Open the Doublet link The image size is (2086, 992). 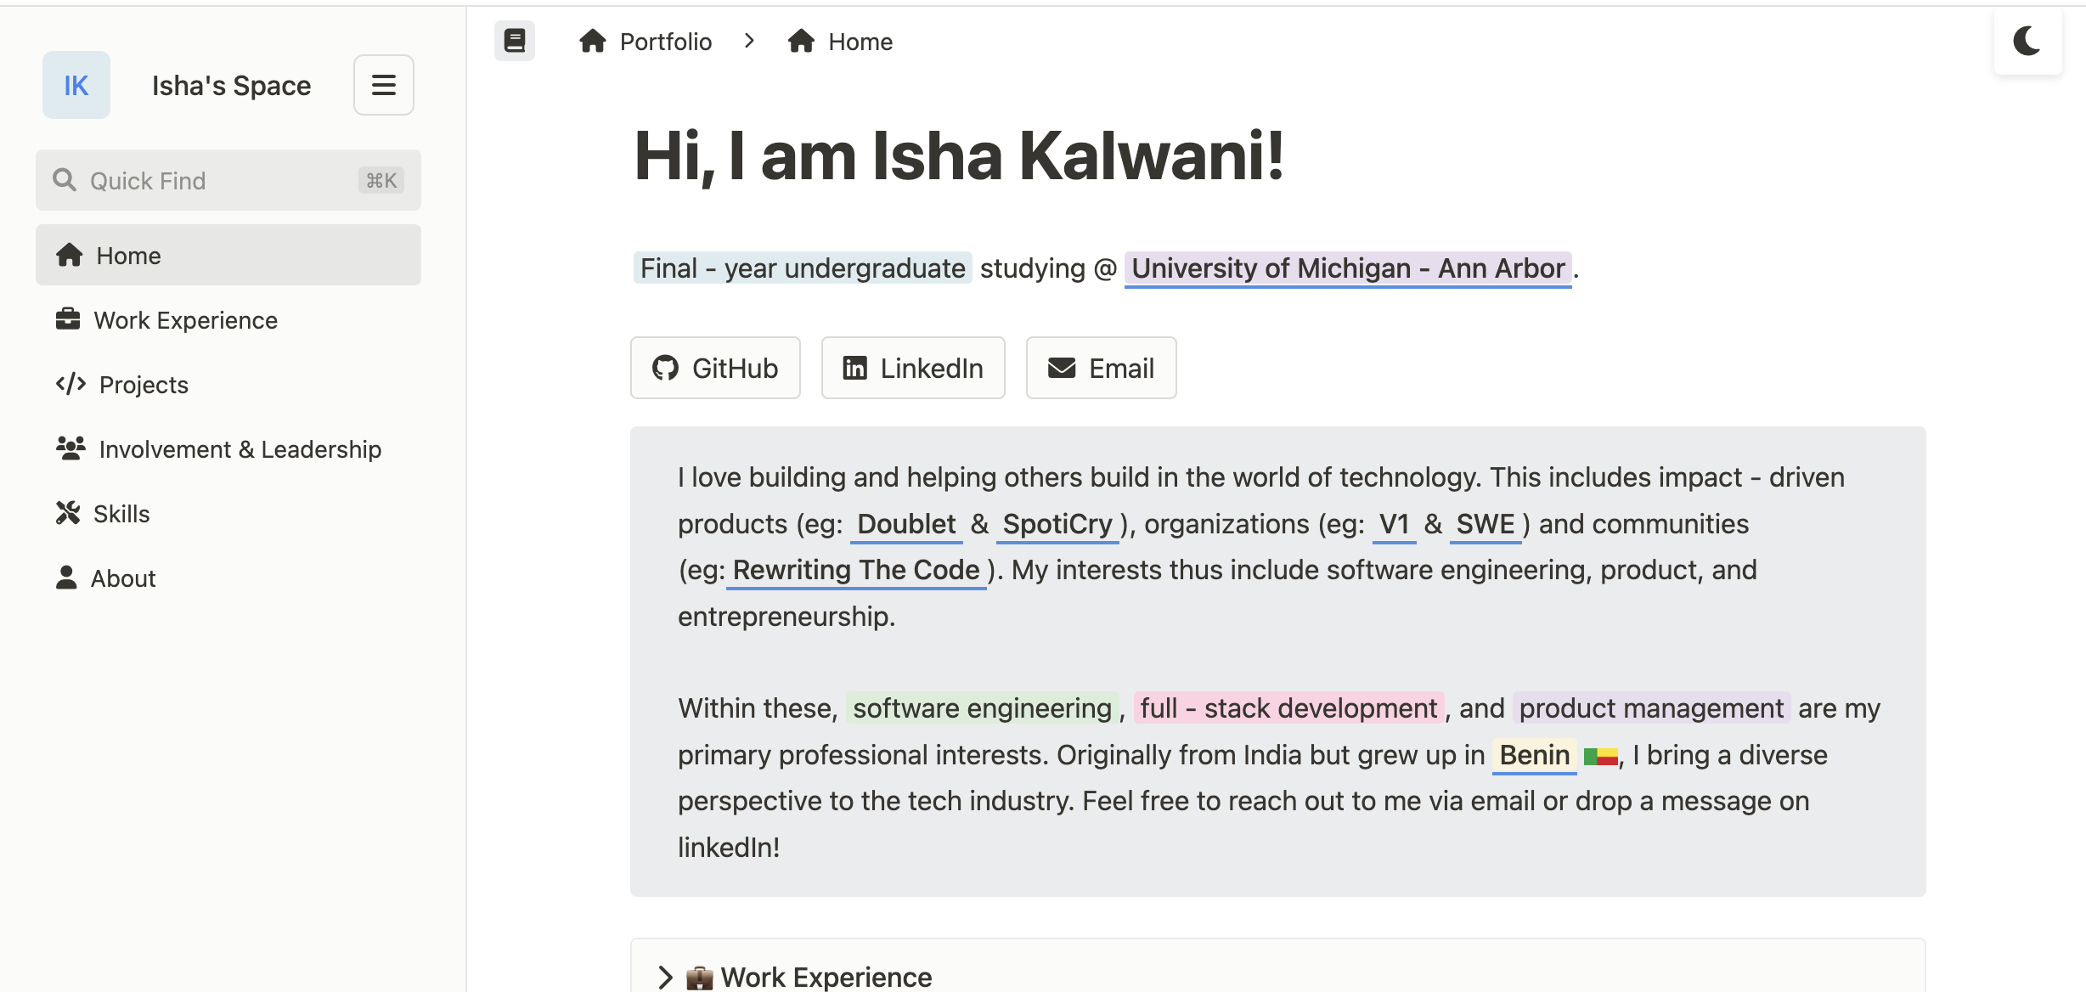click(x=906, y=524)
